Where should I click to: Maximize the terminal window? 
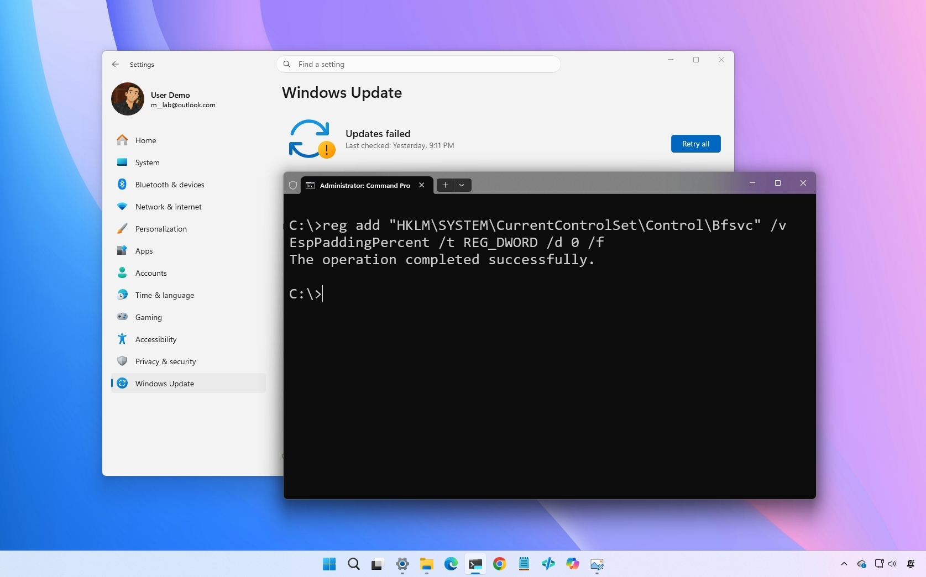pos(778,183)
